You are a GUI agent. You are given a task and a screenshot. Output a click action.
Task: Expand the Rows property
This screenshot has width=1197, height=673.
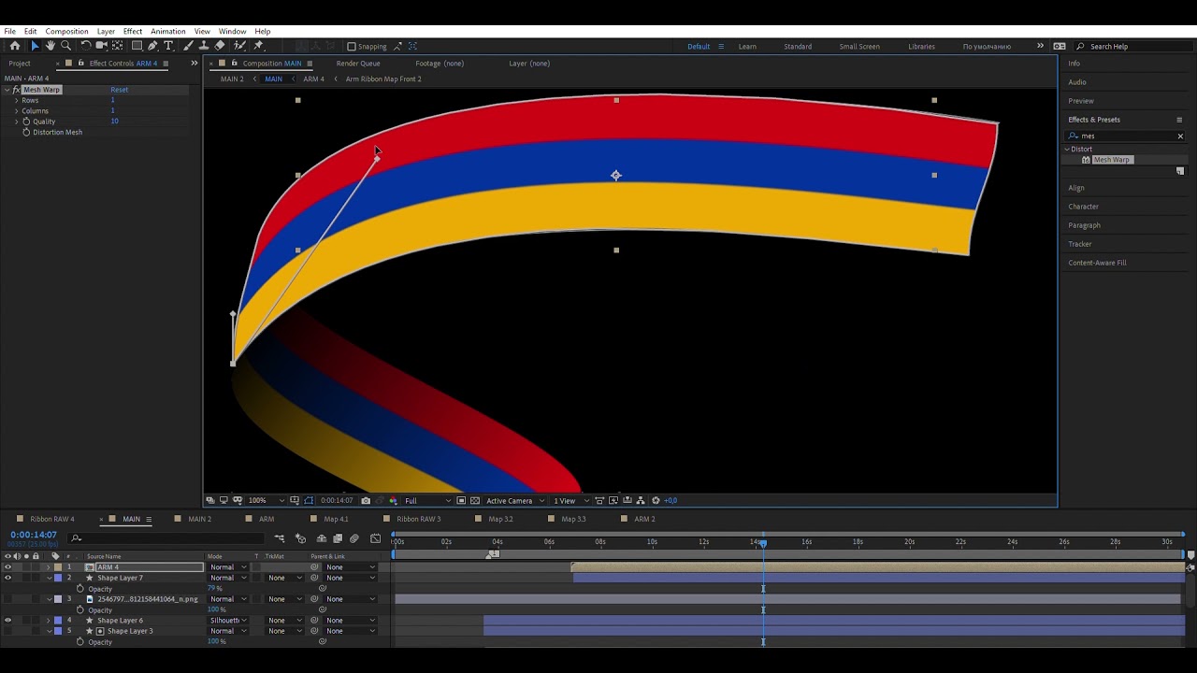pos(16,100)
